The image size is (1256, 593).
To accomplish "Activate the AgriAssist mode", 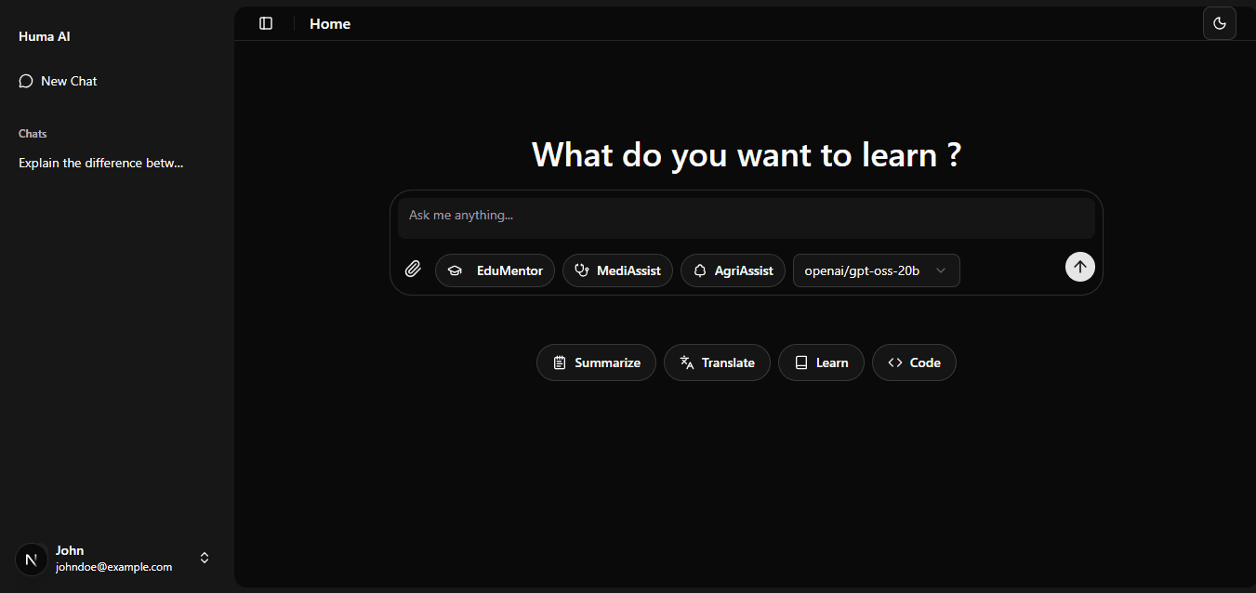I will pos(733,270).
